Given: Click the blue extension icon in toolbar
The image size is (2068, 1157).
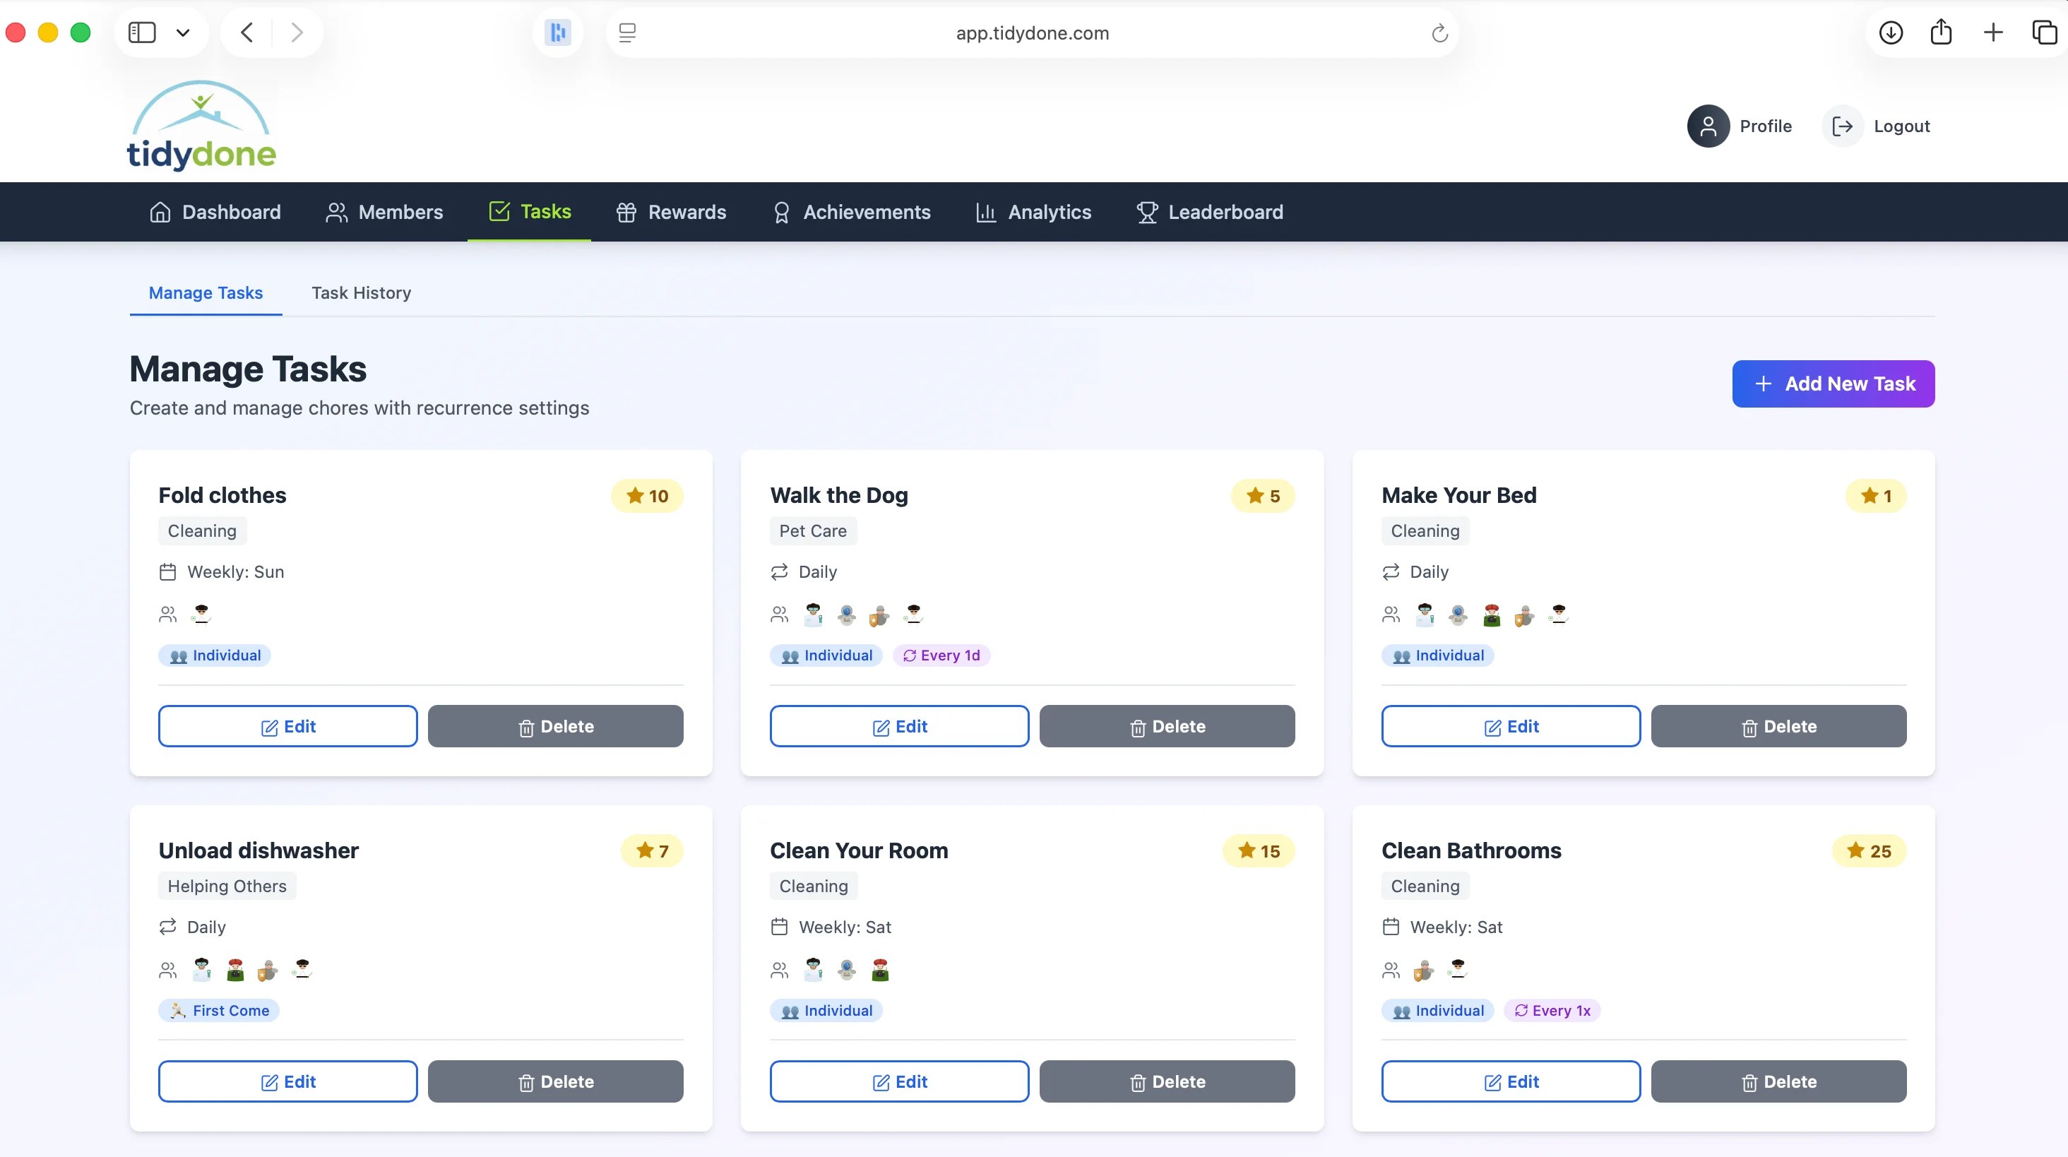Looking at the screenshot, I should (x=557, y=33).
